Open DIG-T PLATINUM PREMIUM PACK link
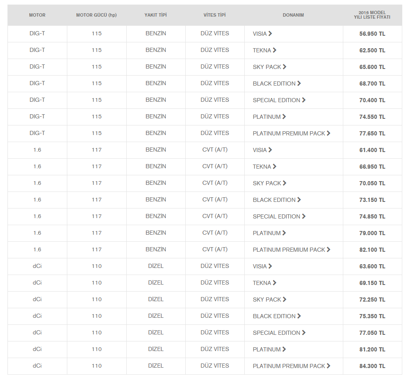Image resolution: width=411 pixels, height=383 pixels. pyautogui.click(x=291, y=133)
